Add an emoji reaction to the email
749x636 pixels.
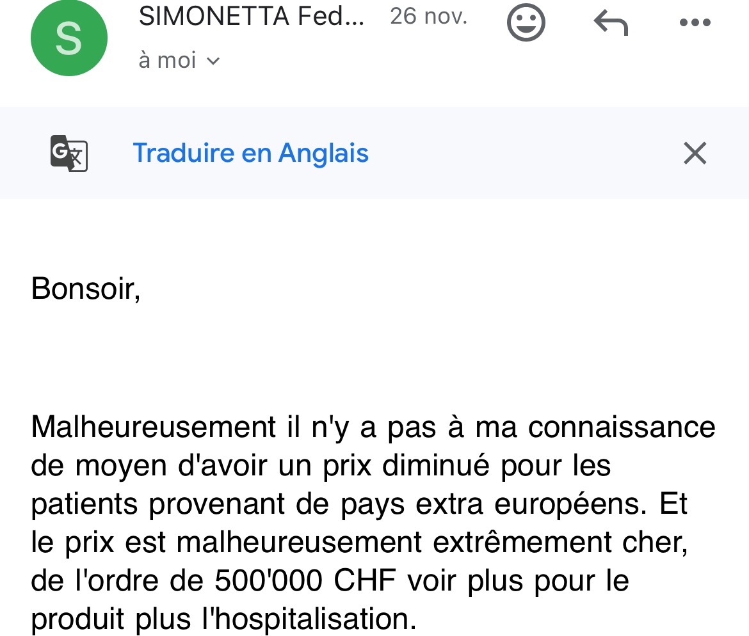coord(526,23)
